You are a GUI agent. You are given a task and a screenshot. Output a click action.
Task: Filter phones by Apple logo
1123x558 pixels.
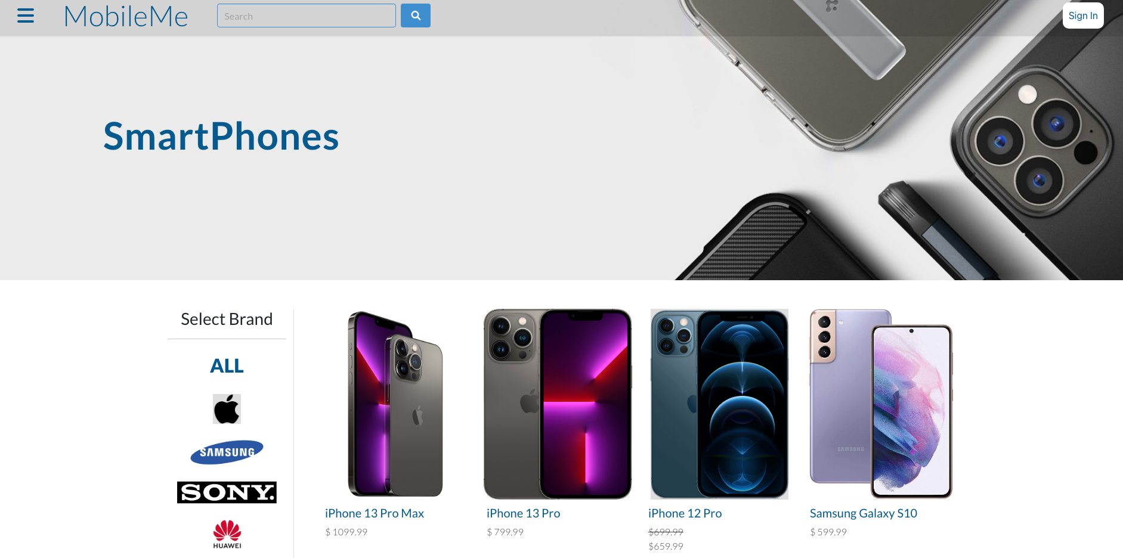(227, 409)
